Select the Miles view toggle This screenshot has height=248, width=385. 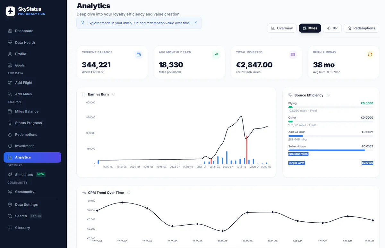click(x=310, y=28)
